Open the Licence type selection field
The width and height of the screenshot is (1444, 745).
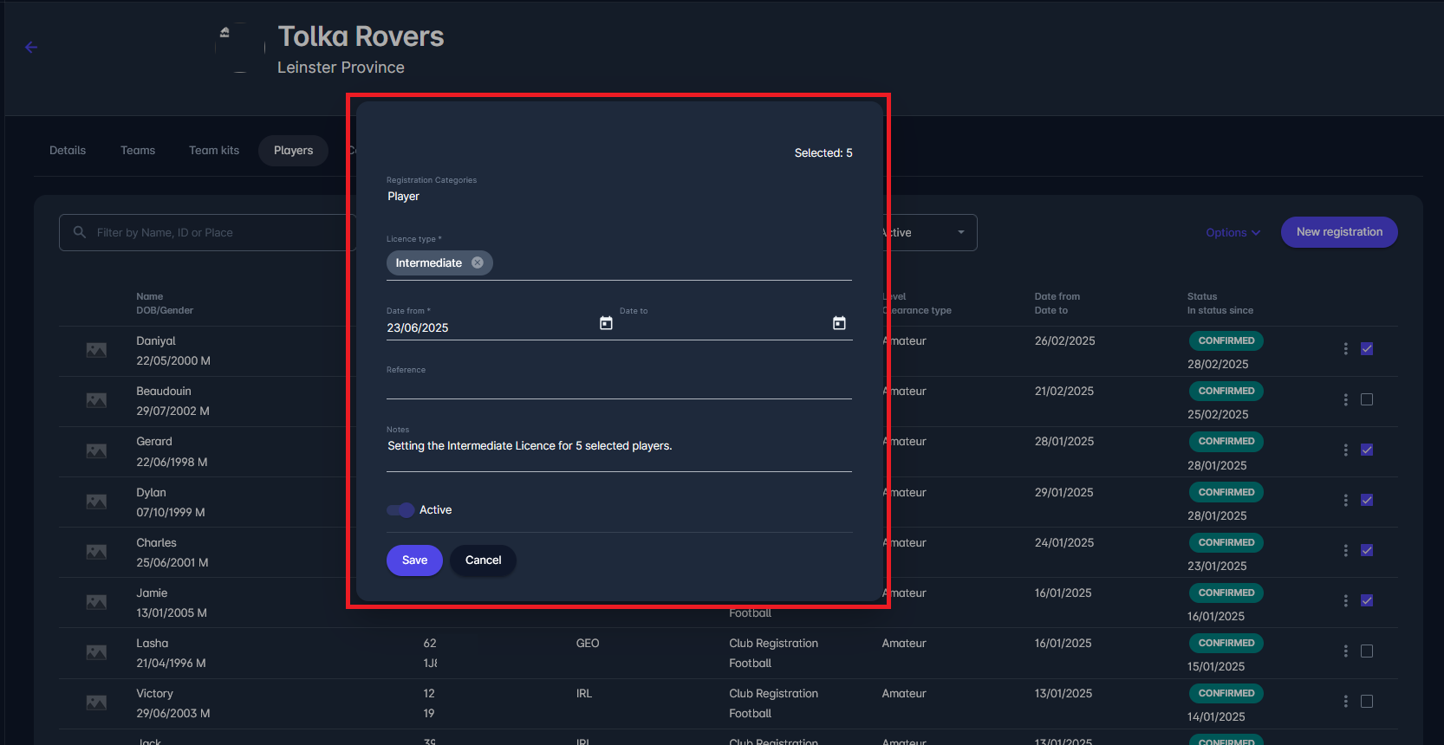click(x=667, y=263)
